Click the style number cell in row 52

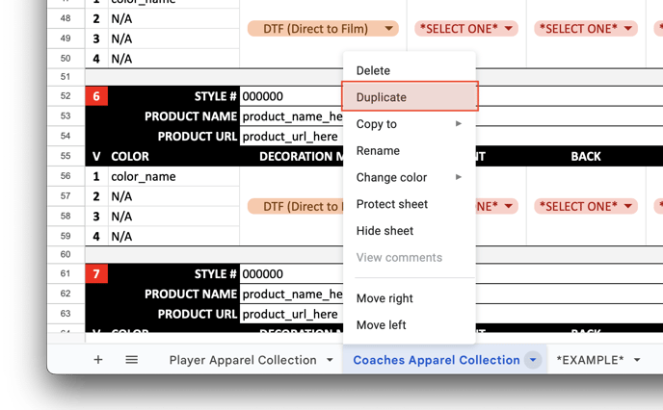tap(289, 96)
